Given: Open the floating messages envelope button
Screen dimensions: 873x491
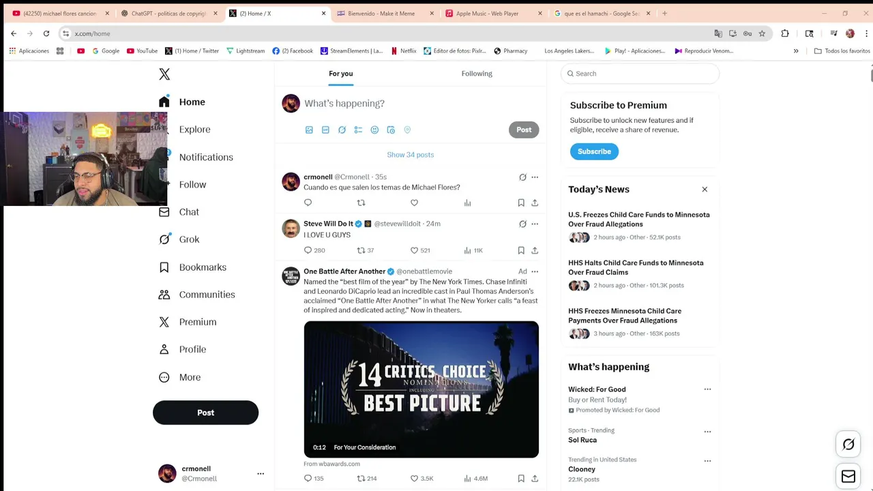Looking at the screenshot, I should [848, 477].
